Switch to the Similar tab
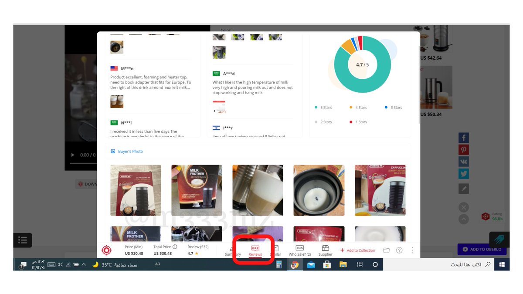This screenshot has height=294, width=523. click(x=275, y=250)
